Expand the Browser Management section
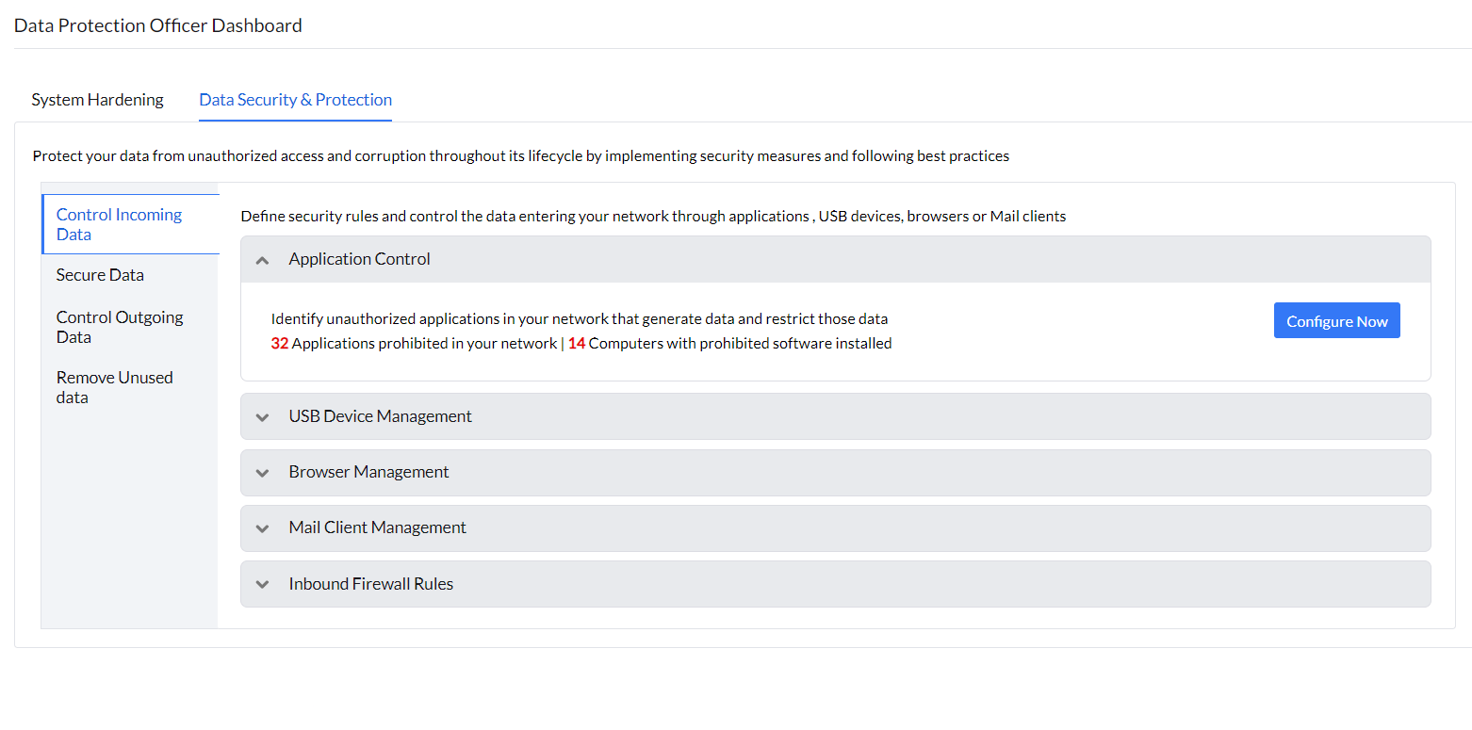Screen dimensions: 1472x730 click(x=368, y=472)
